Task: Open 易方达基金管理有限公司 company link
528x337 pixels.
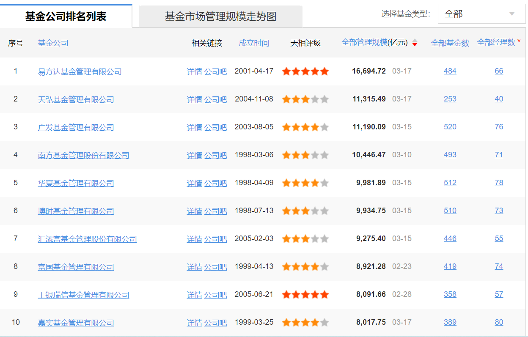Action: [80, 71]
